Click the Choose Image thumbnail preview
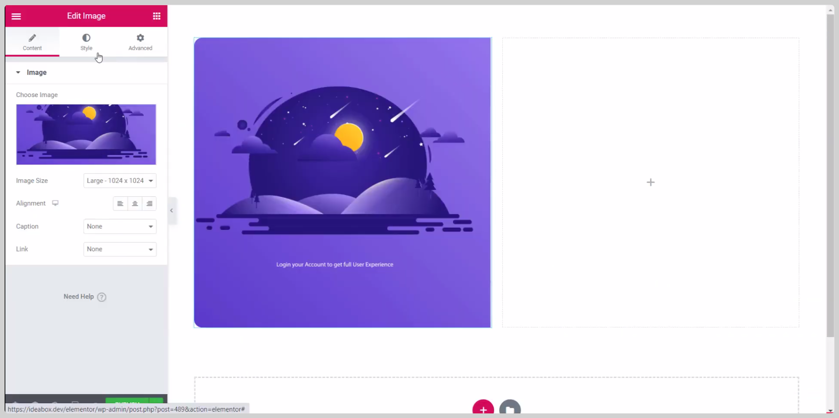The width and height of the screenshot is (839, 418). click(x=86, y=134)
